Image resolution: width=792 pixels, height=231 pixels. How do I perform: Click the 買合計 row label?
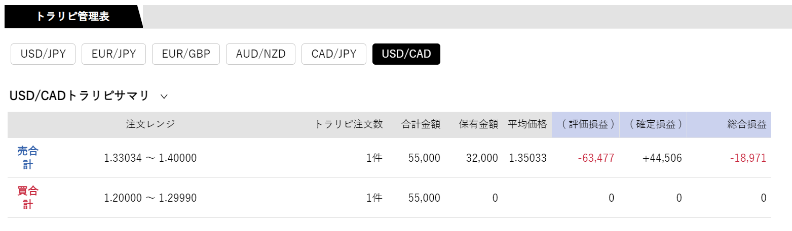coord(28,198)
